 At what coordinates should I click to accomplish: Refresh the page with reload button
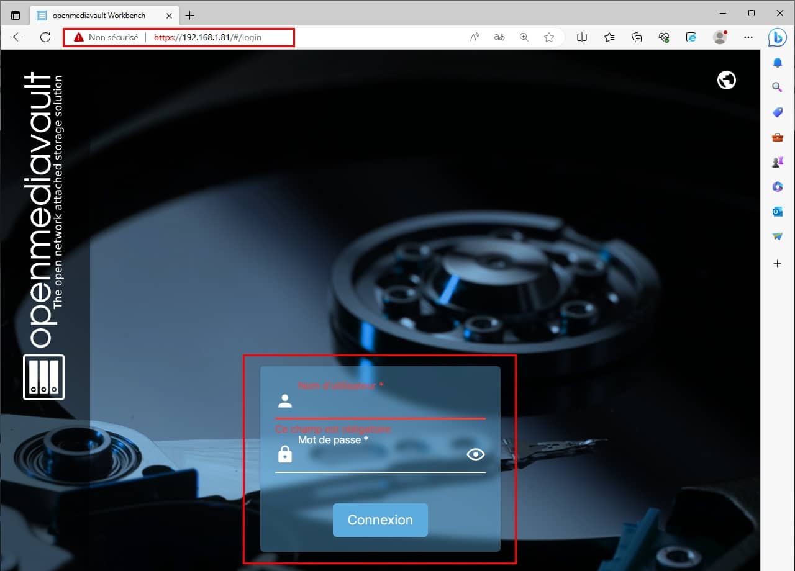point(45,37)
